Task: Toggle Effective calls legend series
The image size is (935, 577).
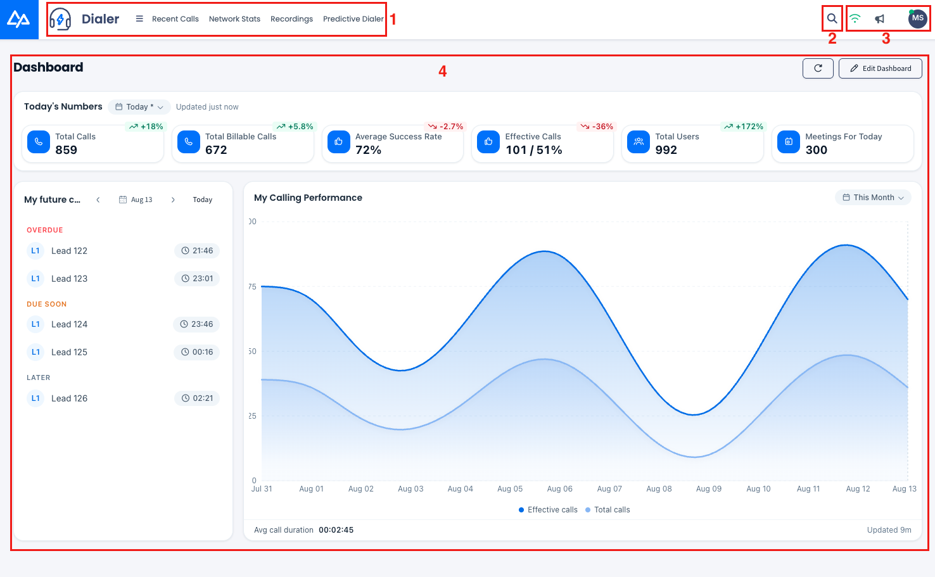Action: [548, 510]
